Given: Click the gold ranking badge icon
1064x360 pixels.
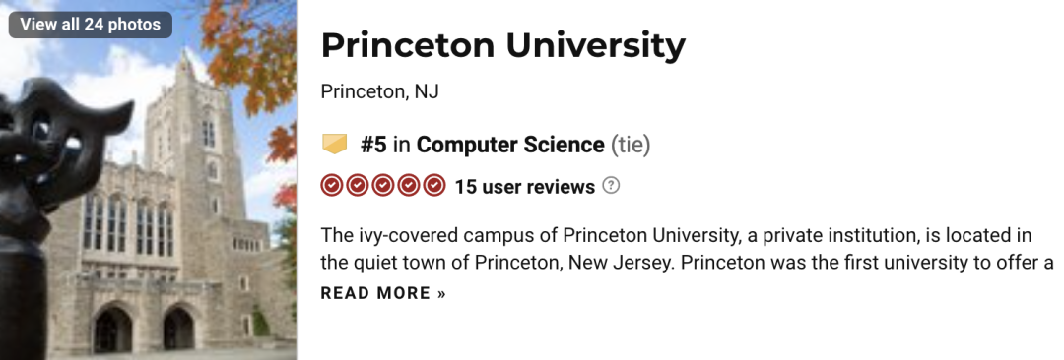Looking at the screenshot, I should 334,144.
